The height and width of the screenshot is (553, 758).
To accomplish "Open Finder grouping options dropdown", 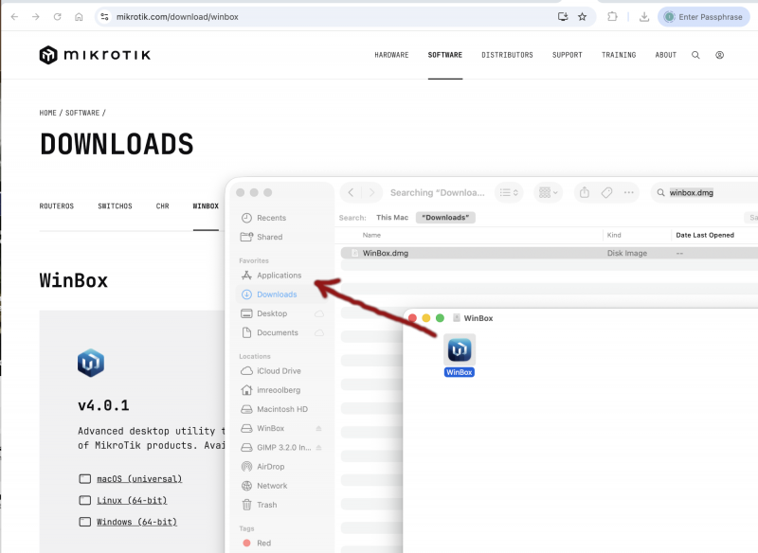I will tap(549, 193).
